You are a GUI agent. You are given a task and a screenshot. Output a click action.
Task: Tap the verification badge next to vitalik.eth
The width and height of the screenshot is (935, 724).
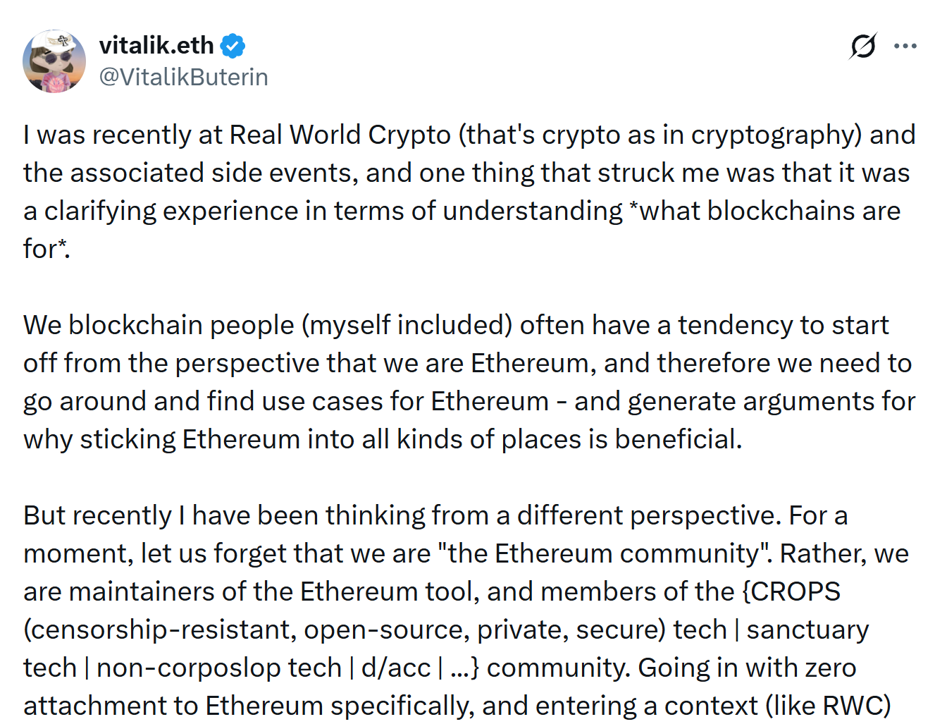coord(233,44)
